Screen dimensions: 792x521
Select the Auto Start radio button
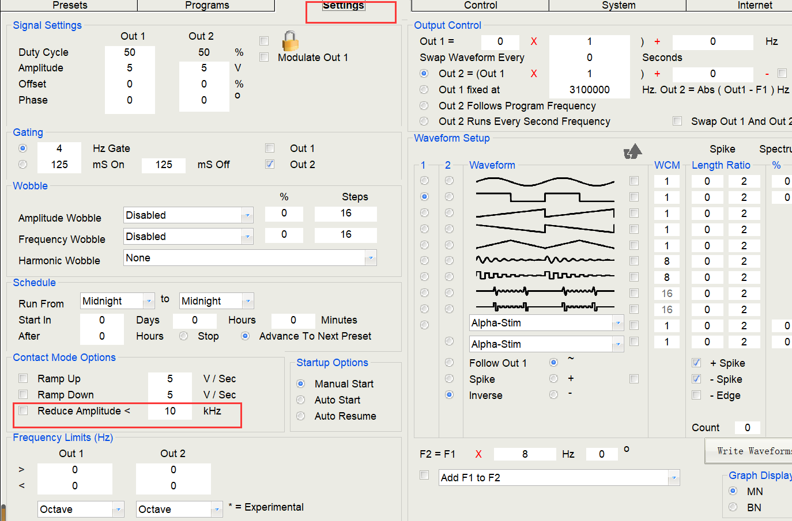(300, 400)
